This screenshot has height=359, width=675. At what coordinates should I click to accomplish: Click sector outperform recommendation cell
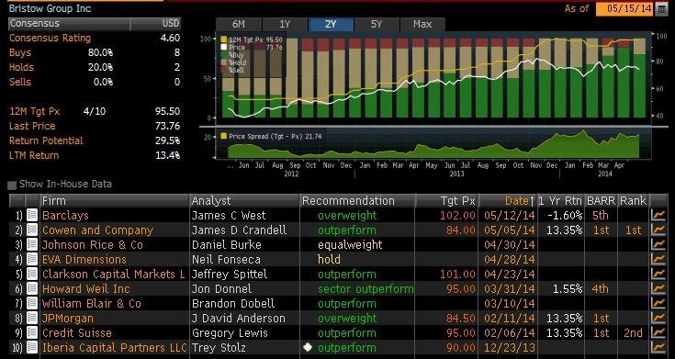pos(366,288)
